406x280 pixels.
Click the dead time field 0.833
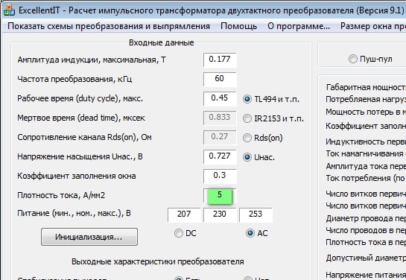[x=220, y=118]
